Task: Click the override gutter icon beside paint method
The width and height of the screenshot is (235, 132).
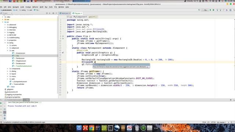Action: [x=63, y=53]
